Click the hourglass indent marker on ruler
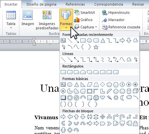Viewport: 149px width, 134px height. pos(34,41)
